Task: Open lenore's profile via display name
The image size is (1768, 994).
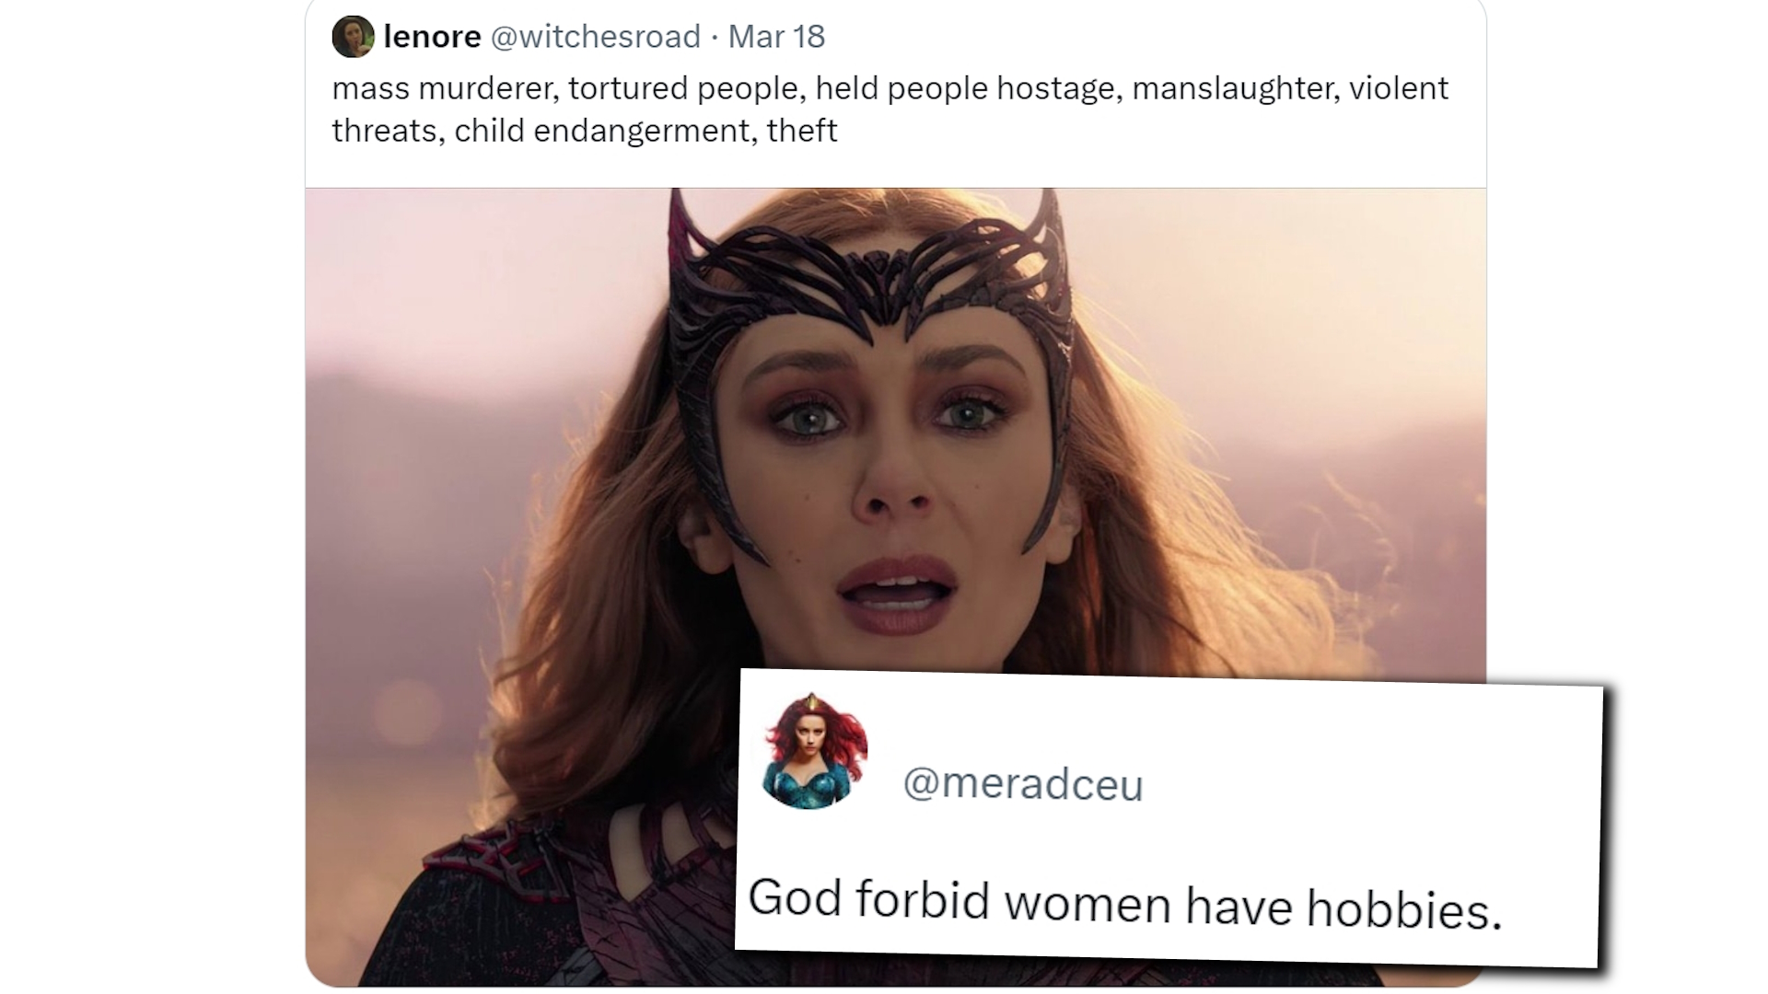Action: pos(431,37)
